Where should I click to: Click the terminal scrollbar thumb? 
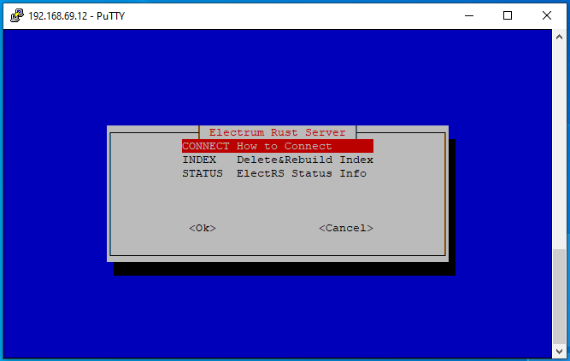(x=559, y=296)
